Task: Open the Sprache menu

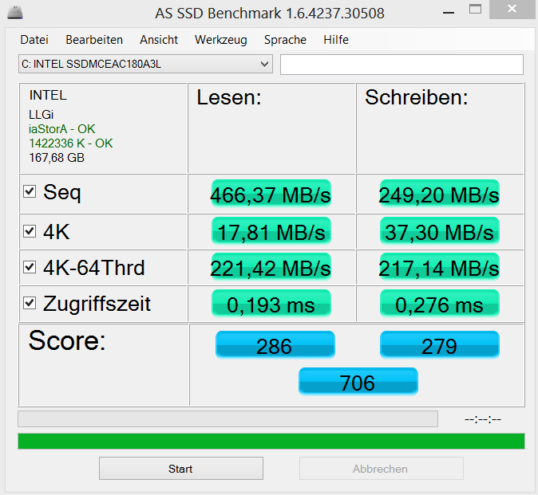Action: (285, 40)
